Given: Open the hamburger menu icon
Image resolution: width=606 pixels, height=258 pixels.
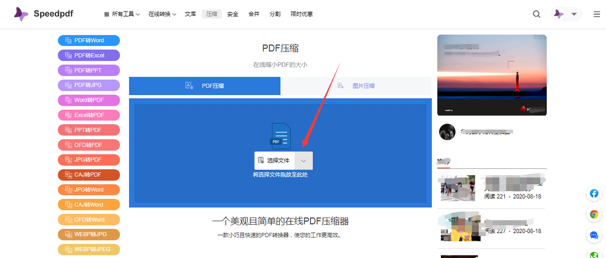Looking at the screenshot, I should (597, 14).
